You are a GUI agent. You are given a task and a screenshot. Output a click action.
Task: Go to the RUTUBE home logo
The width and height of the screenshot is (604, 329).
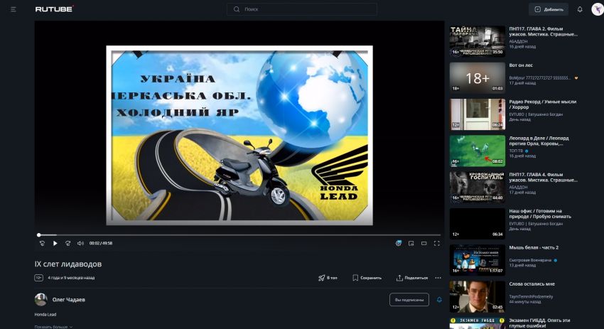(x=54, y=9)
